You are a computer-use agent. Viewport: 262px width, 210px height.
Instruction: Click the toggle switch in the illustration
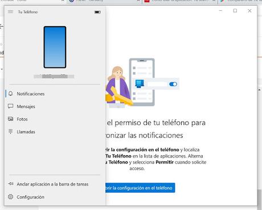(173, 84)
